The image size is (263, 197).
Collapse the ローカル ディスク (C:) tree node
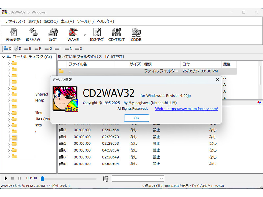[4, 57]
